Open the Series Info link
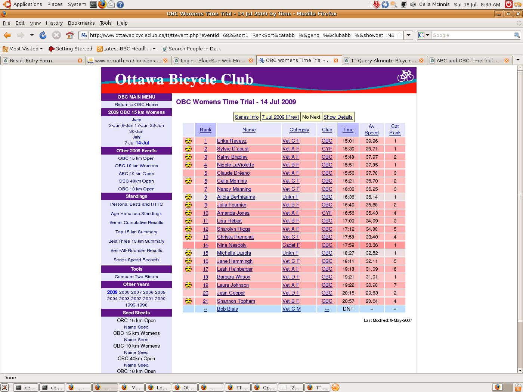 (x=247, y=117)
